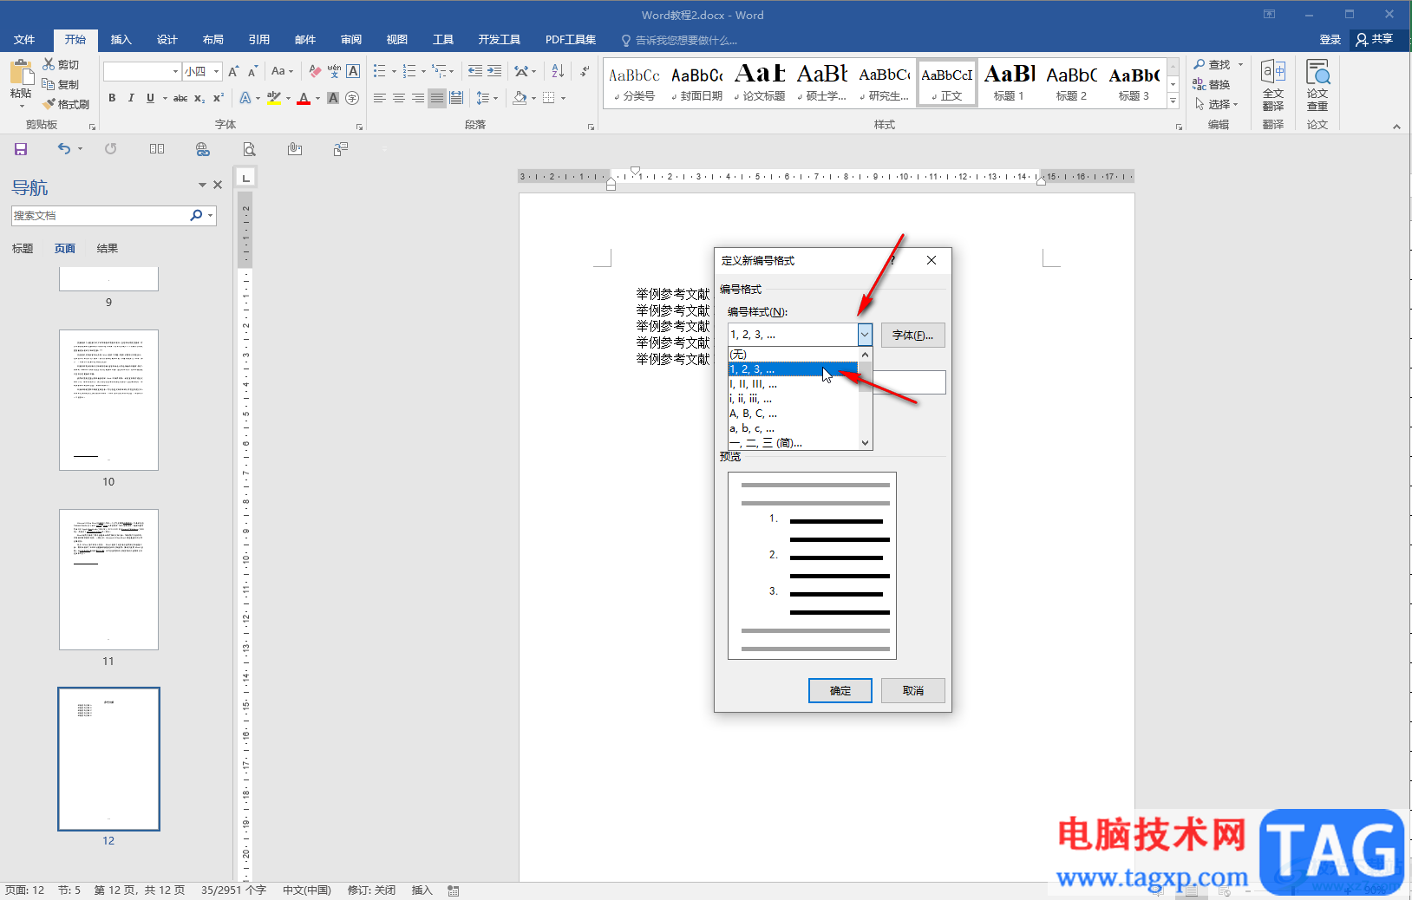Toggle italic formatting

pyautogui.click(x=131, y=98)
